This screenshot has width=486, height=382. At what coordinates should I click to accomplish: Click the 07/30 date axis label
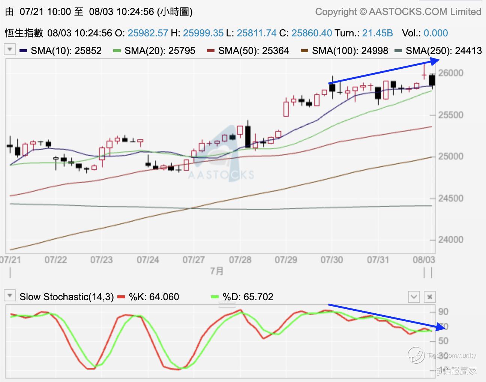tap(332, 260)
